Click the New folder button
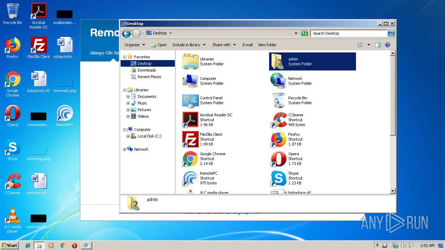 click(x=267, y=45)
